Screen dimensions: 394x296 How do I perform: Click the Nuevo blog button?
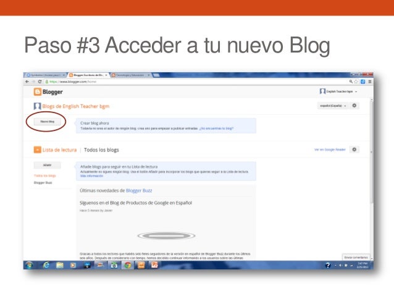pos(47,122)
